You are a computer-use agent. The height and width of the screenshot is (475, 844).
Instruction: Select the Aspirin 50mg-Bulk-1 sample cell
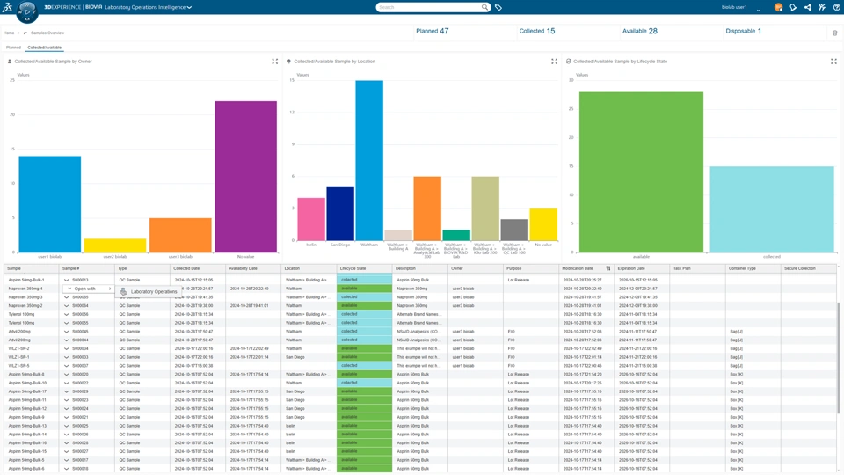click(32, 280)
